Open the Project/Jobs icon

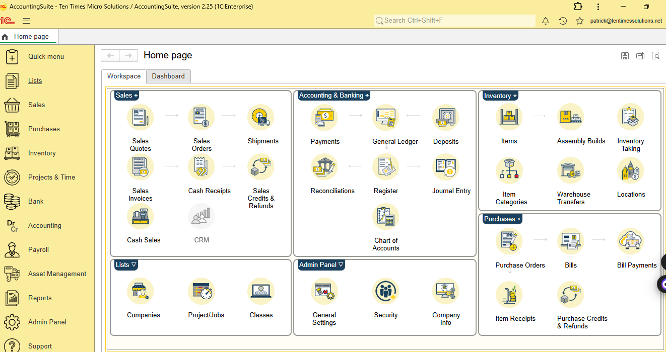pos(202,291)
